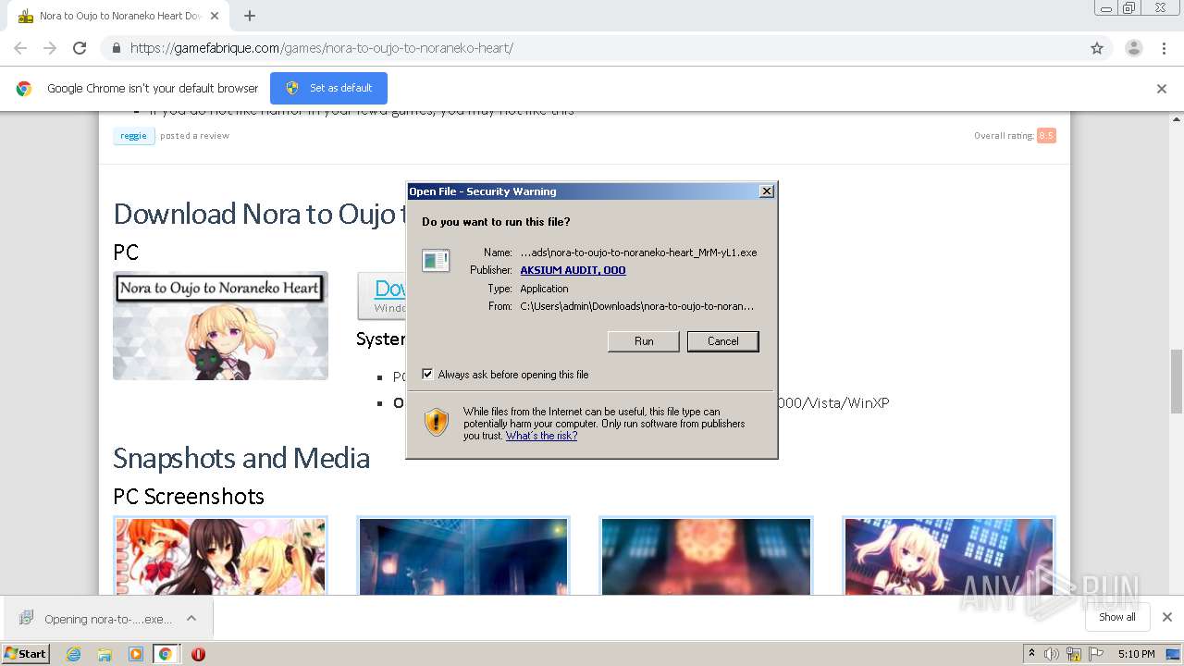Select the Nora to Oujo to Noraneko Heart tab
This screenshot has width=1184, height=666.
pos(117,16)
